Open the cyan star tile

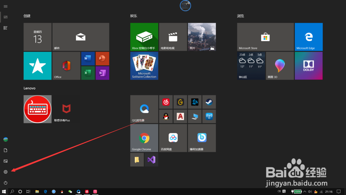click(37, 66)
